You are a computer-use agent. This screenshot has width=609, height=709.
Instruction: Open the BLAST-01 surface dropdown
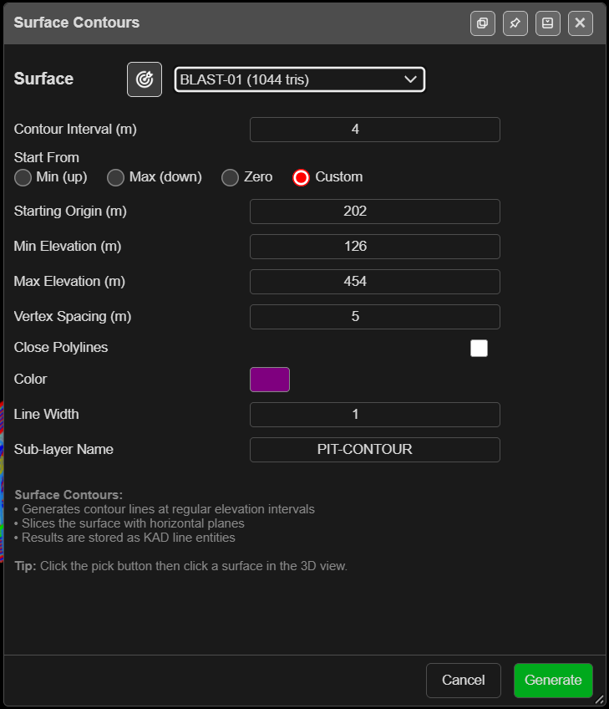300,79
